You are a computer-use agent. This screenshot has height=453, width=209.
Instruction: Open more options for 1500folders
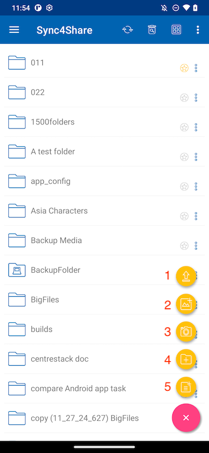point(196,127)
